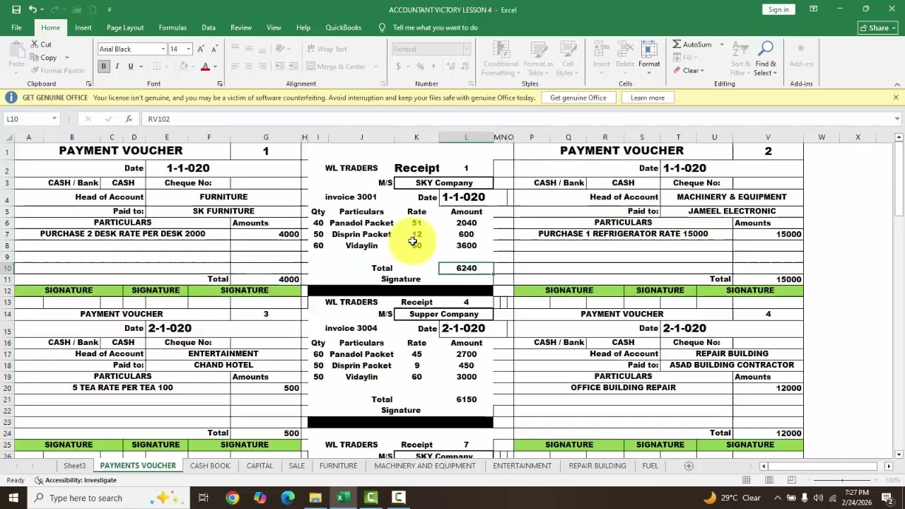
Task: Click the Cut scissors icon
Action: [x=35, y=45]
